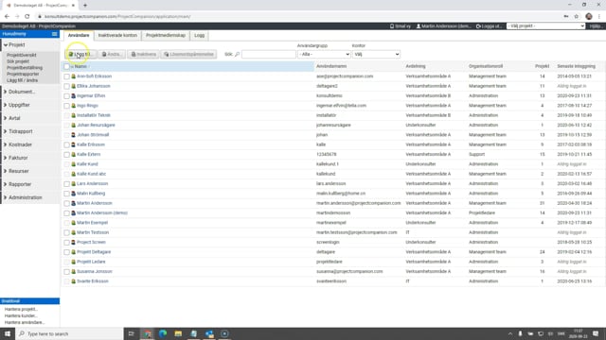Click the Chrome taskbar icon
The width and height of the screenshot is (606, 340).
[x=148, y=333]
